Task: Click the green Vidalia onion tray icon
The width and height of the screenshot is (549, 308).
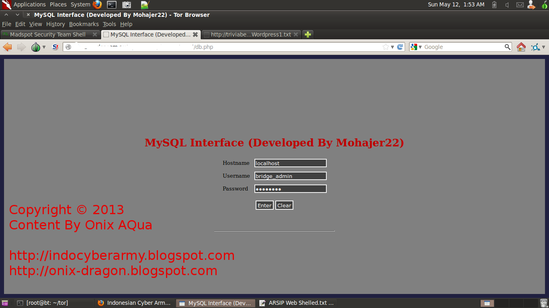Action: pos(544,5)
